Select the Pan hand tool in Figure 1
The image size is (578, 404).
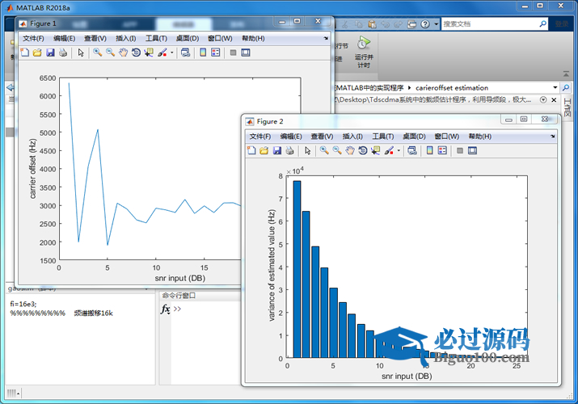click(x=123, y=53)
